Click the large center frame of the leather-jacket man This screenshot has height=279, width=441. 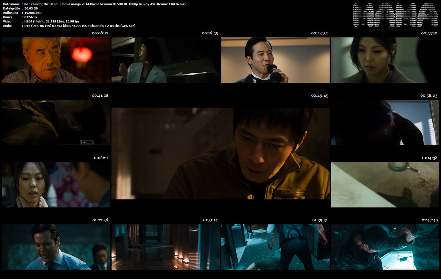point(220,154)
